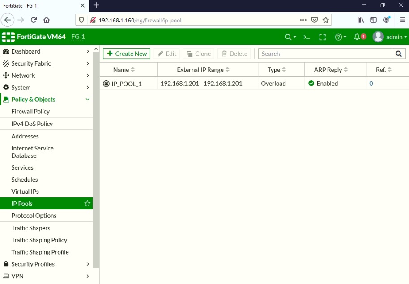Toggle the IP Pools favorite star
The image size is (409, 284).
click(x=88, y=203)
